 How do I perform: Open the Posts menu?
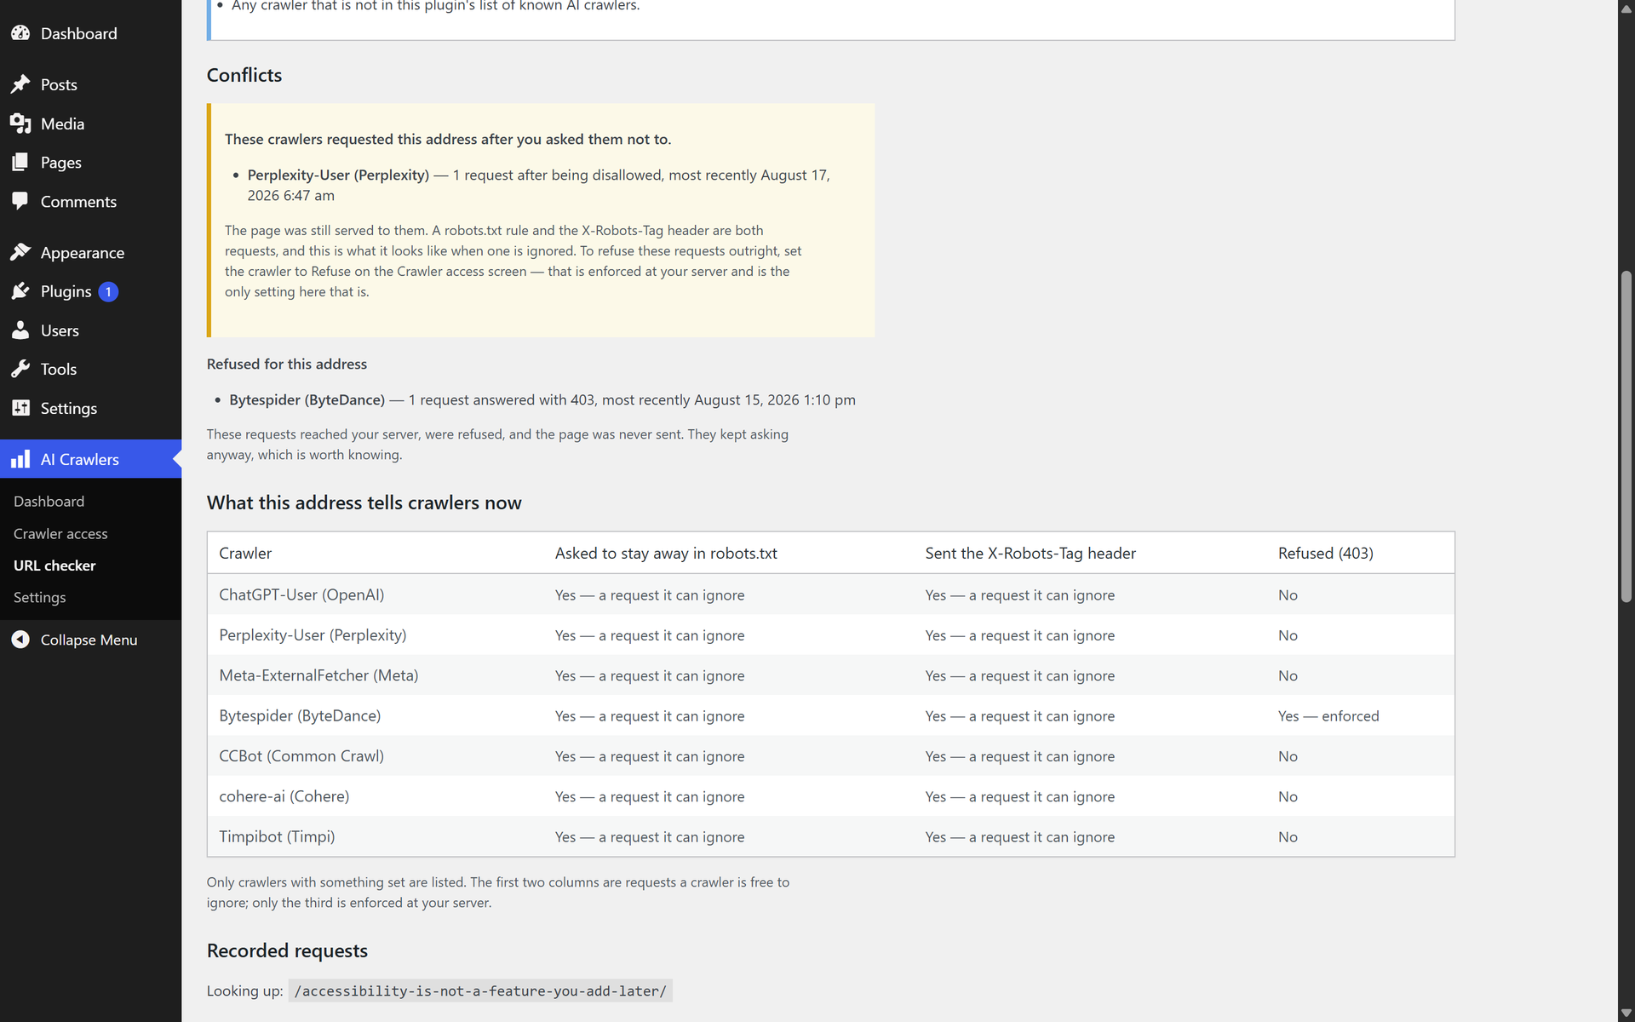tap(59, 84)
